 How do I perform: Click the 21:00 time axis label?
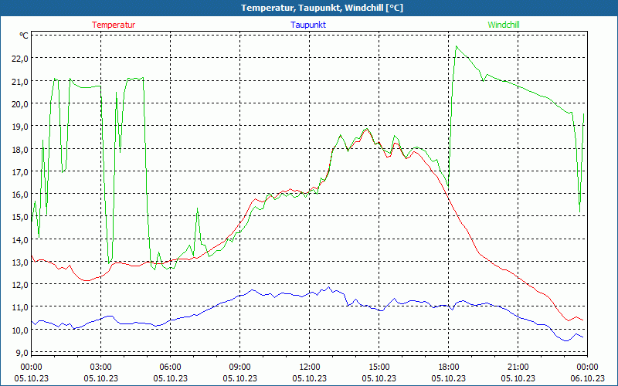coord(518,367)
